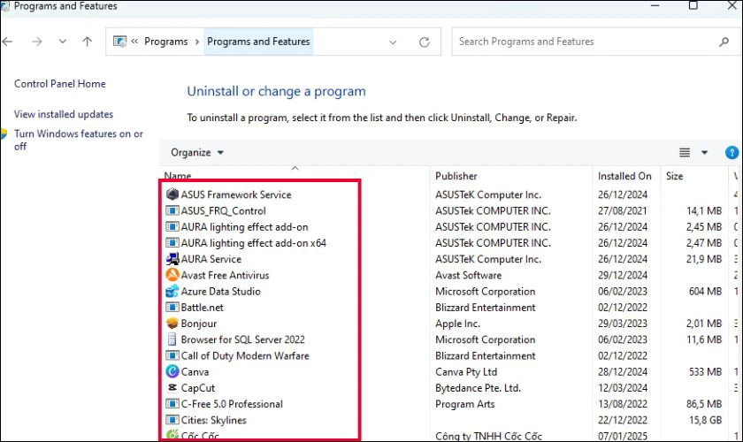Open View installed updates link

point(64,114)
